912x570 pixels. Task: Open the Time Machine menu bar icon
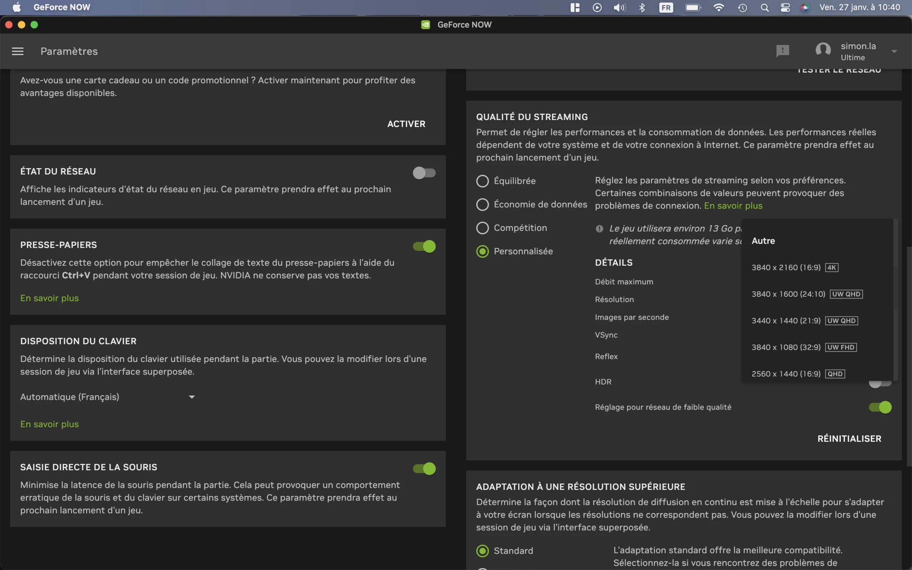click(742, 7)
